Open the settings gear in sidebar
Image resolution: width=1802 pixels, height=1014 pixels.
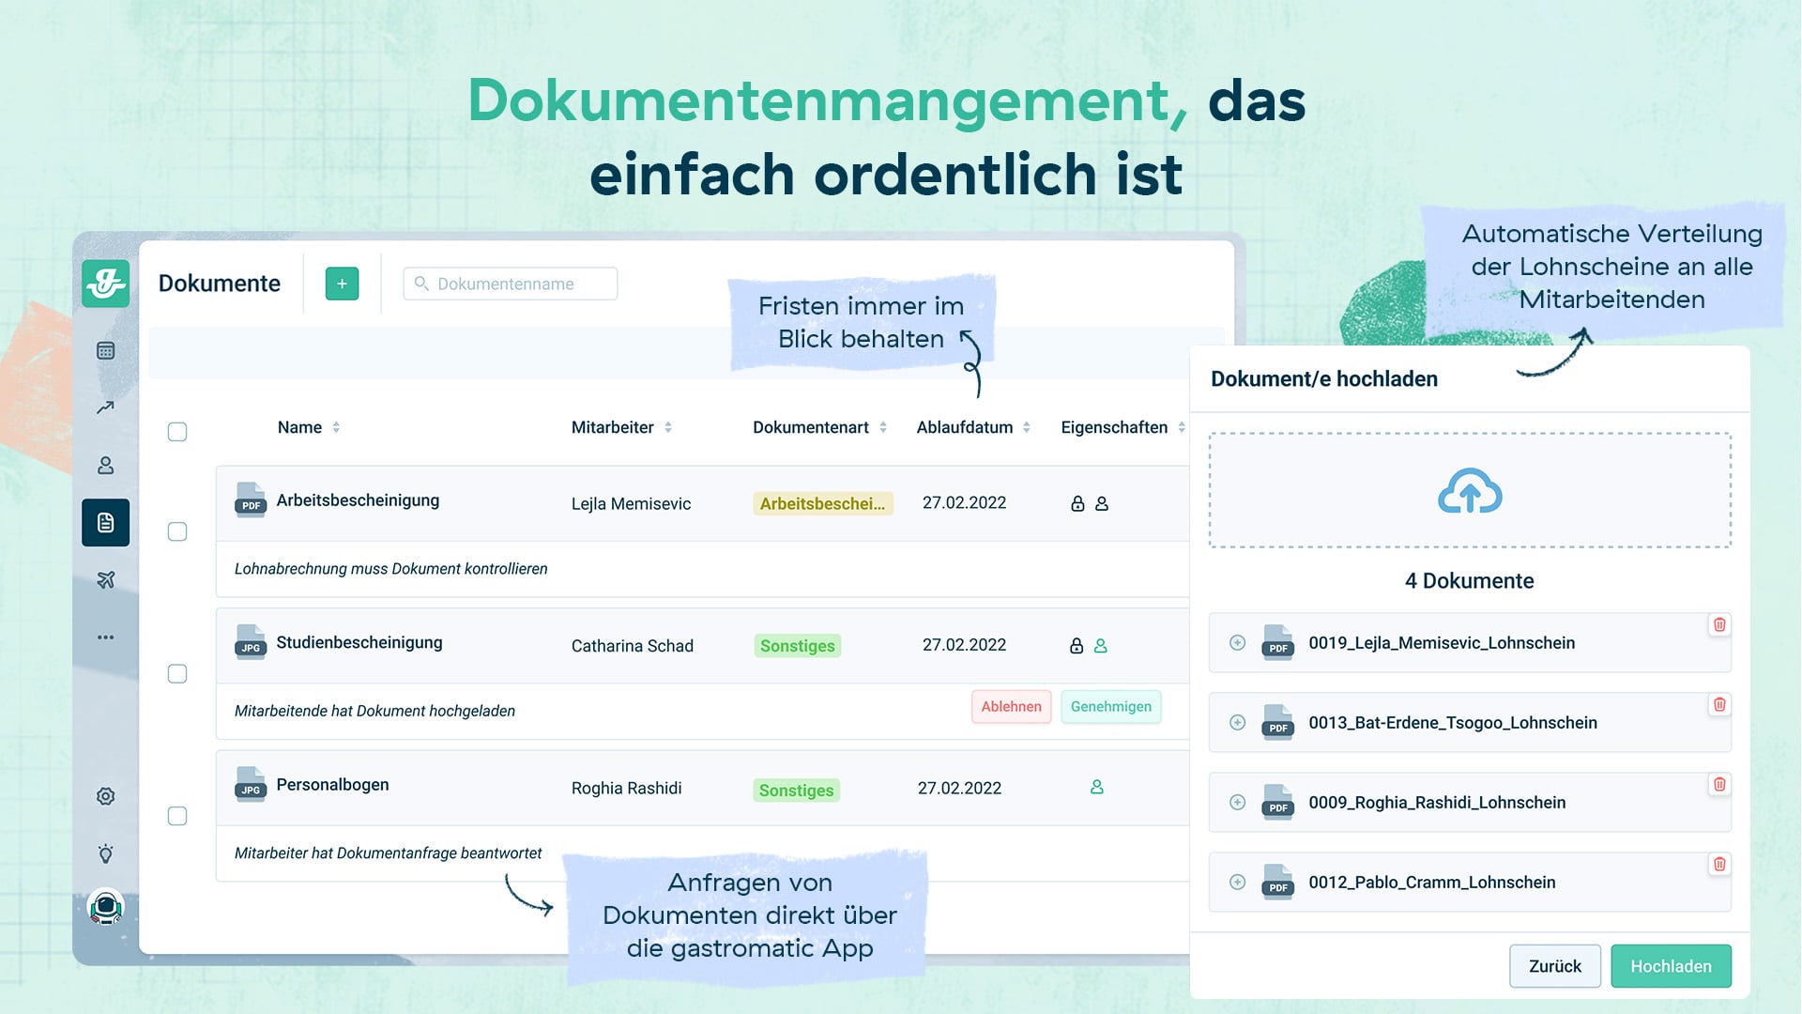[105, 796]
